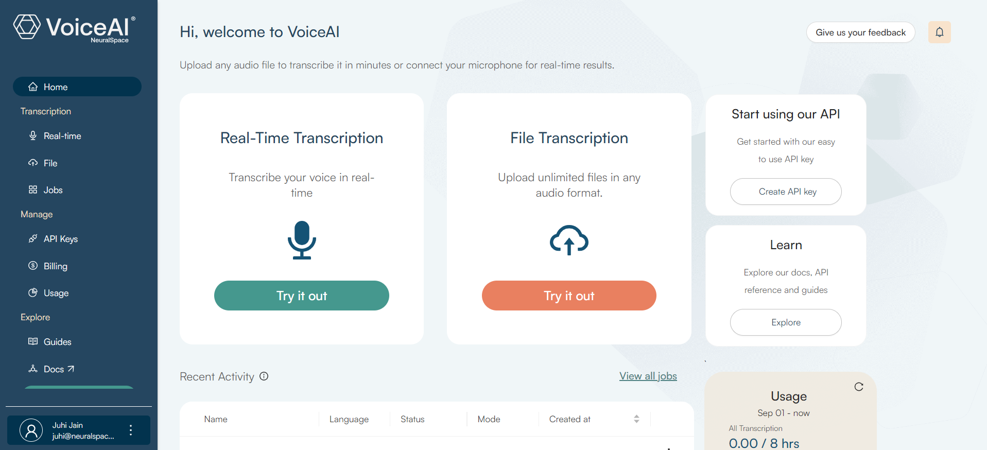Refresh the Usage card
Viewport: 987px width, 450px height.
(859, 387)
